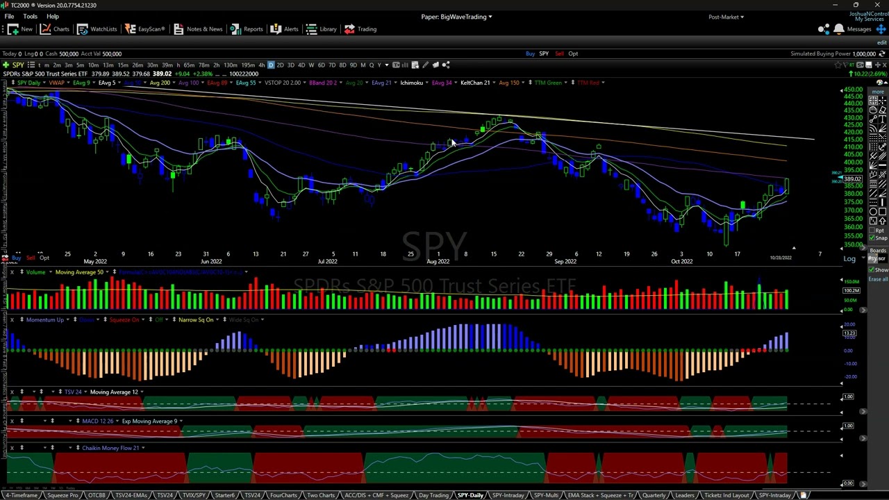The height and width of the screenshot is (500, 889).
Task: Switch to the Quarterly tab
Action: click(x=654, y=495)
